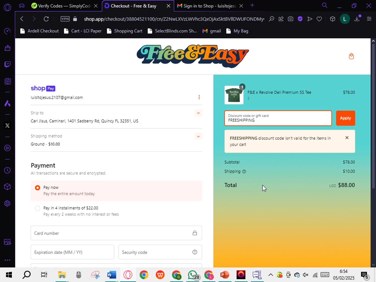This screenshot has width=376, height=282.
Task: Show hidden system tray icons chevron
Action: [x=270, y=275]
